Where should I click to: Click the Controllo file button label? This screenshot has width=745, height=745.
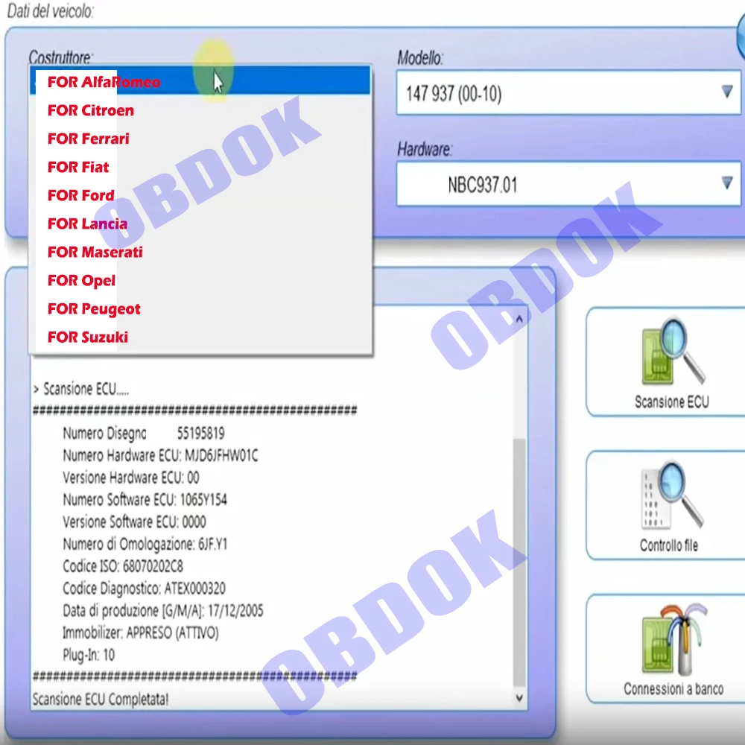[669, 545]
